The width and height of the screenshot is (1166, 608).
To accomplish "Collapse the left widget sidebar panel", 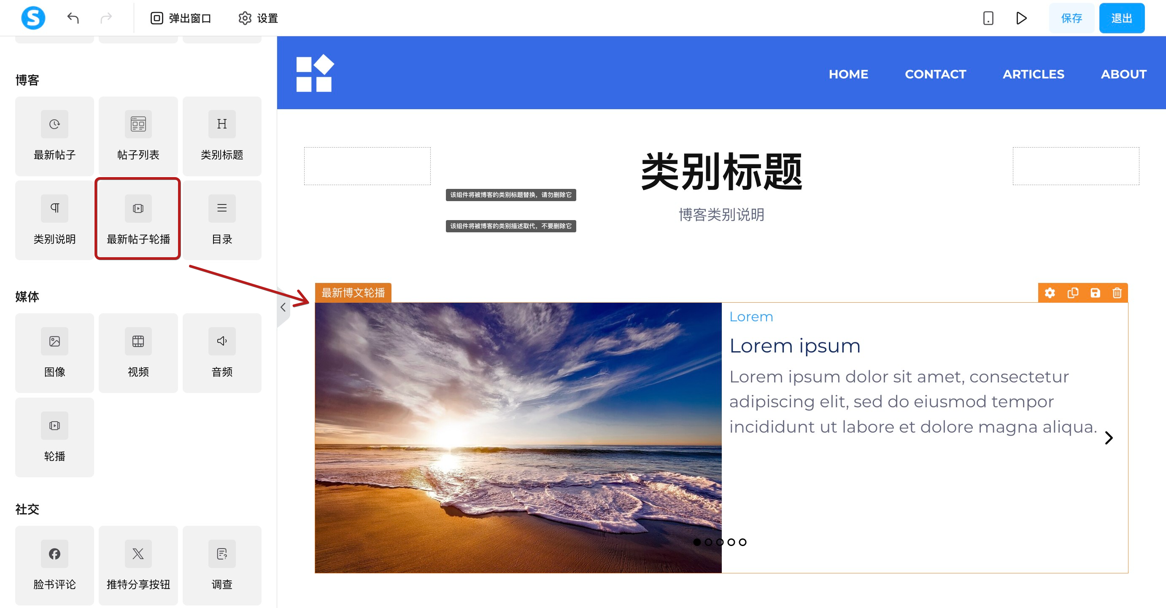I will pos(283,307).
